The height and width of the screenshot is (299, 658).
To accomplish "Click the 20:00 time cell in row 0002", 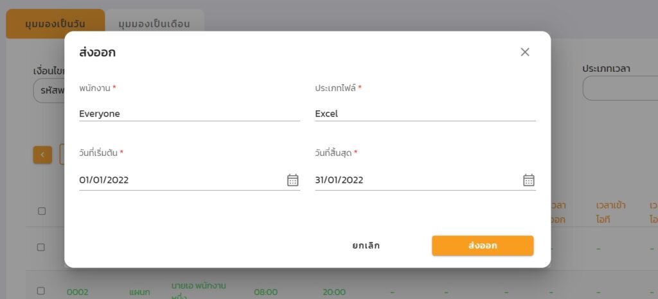I will [334, 292].
